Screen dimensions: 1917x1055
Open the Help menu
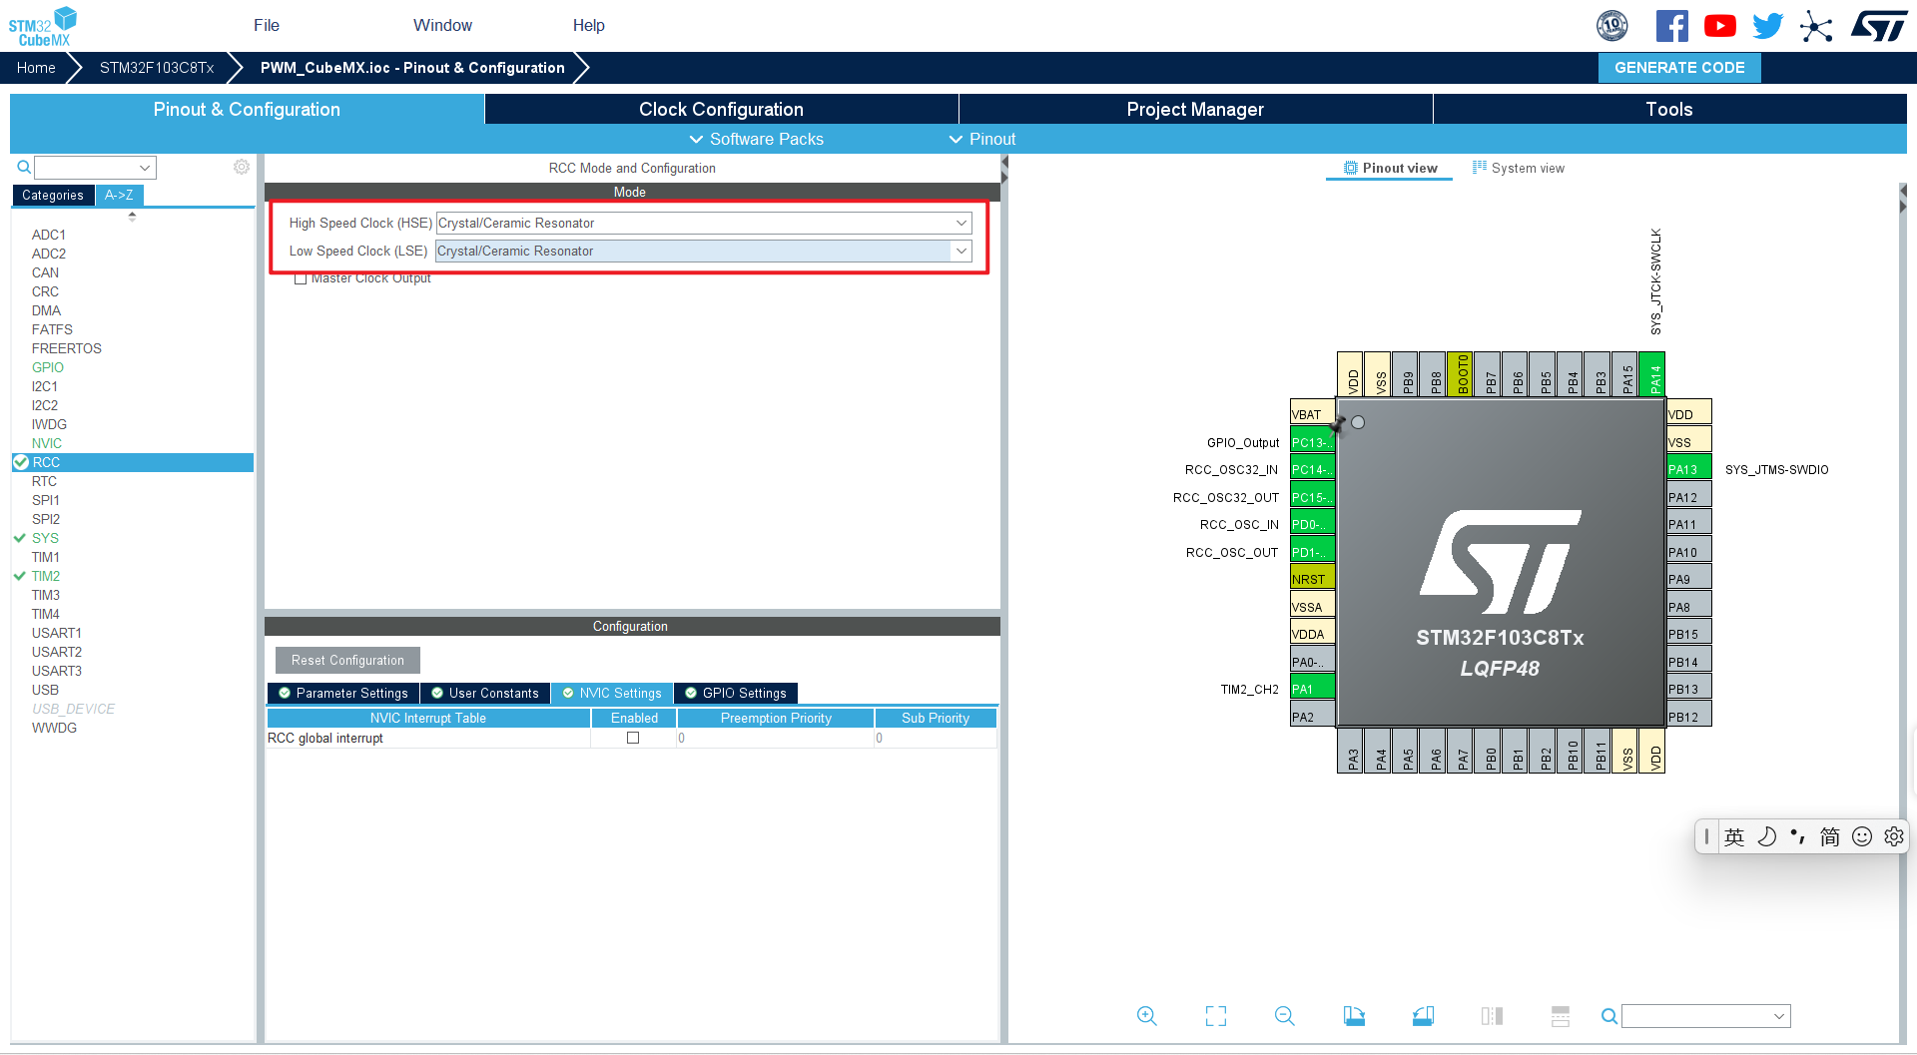click(588, 25)
